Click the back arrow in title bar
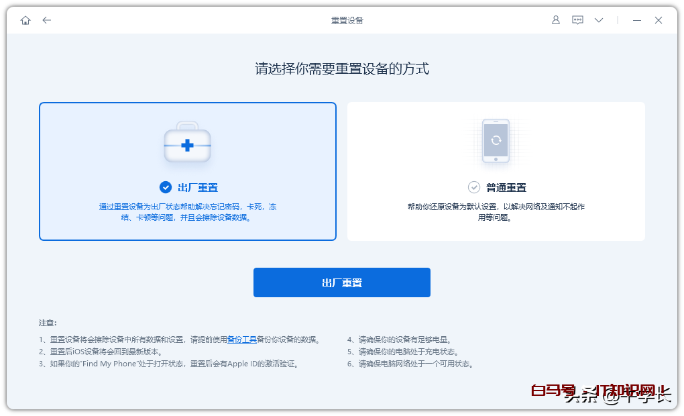 pos(46,20)
